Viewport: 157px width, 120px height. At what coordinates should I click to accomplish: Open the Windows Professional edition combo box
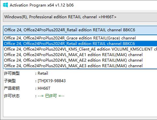pyautogui.click(x=80, y=17)
